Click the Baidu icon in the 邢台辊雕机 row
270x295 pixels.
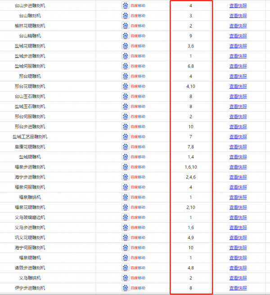pos(125,76)
